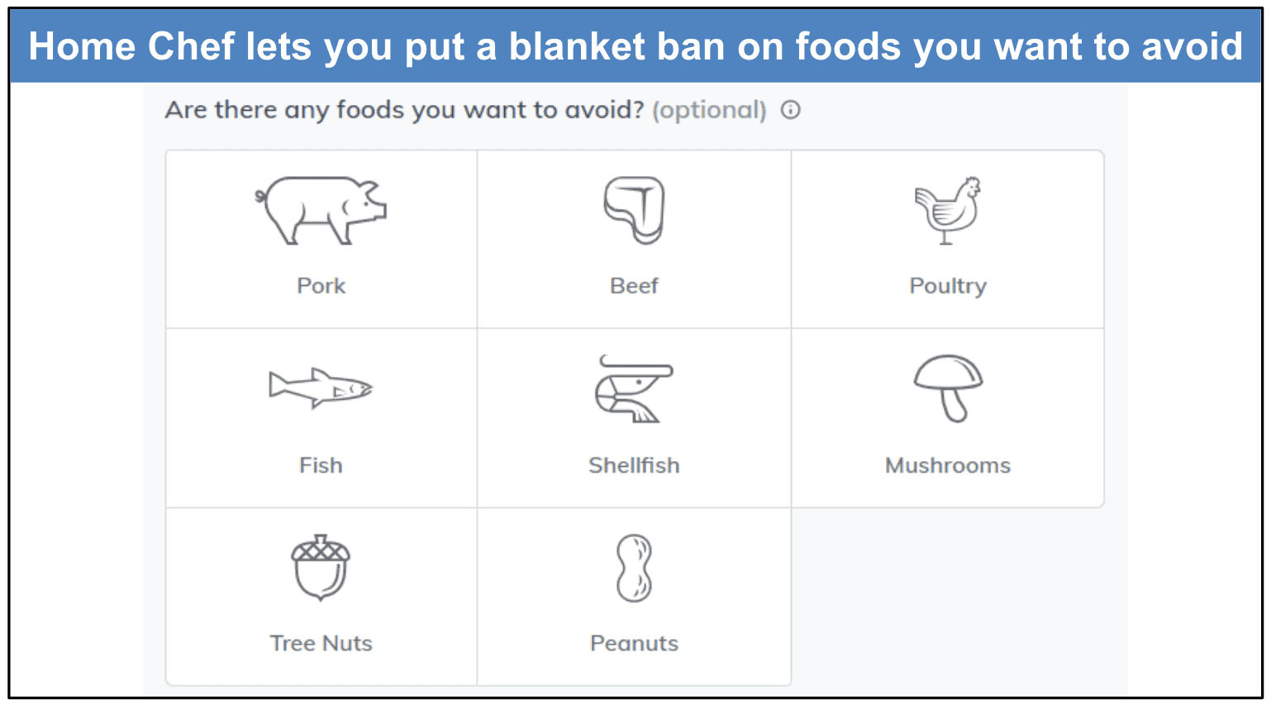1276x709 pixels.
Task: Select the fish icon
Action: [x=321, y=388]
